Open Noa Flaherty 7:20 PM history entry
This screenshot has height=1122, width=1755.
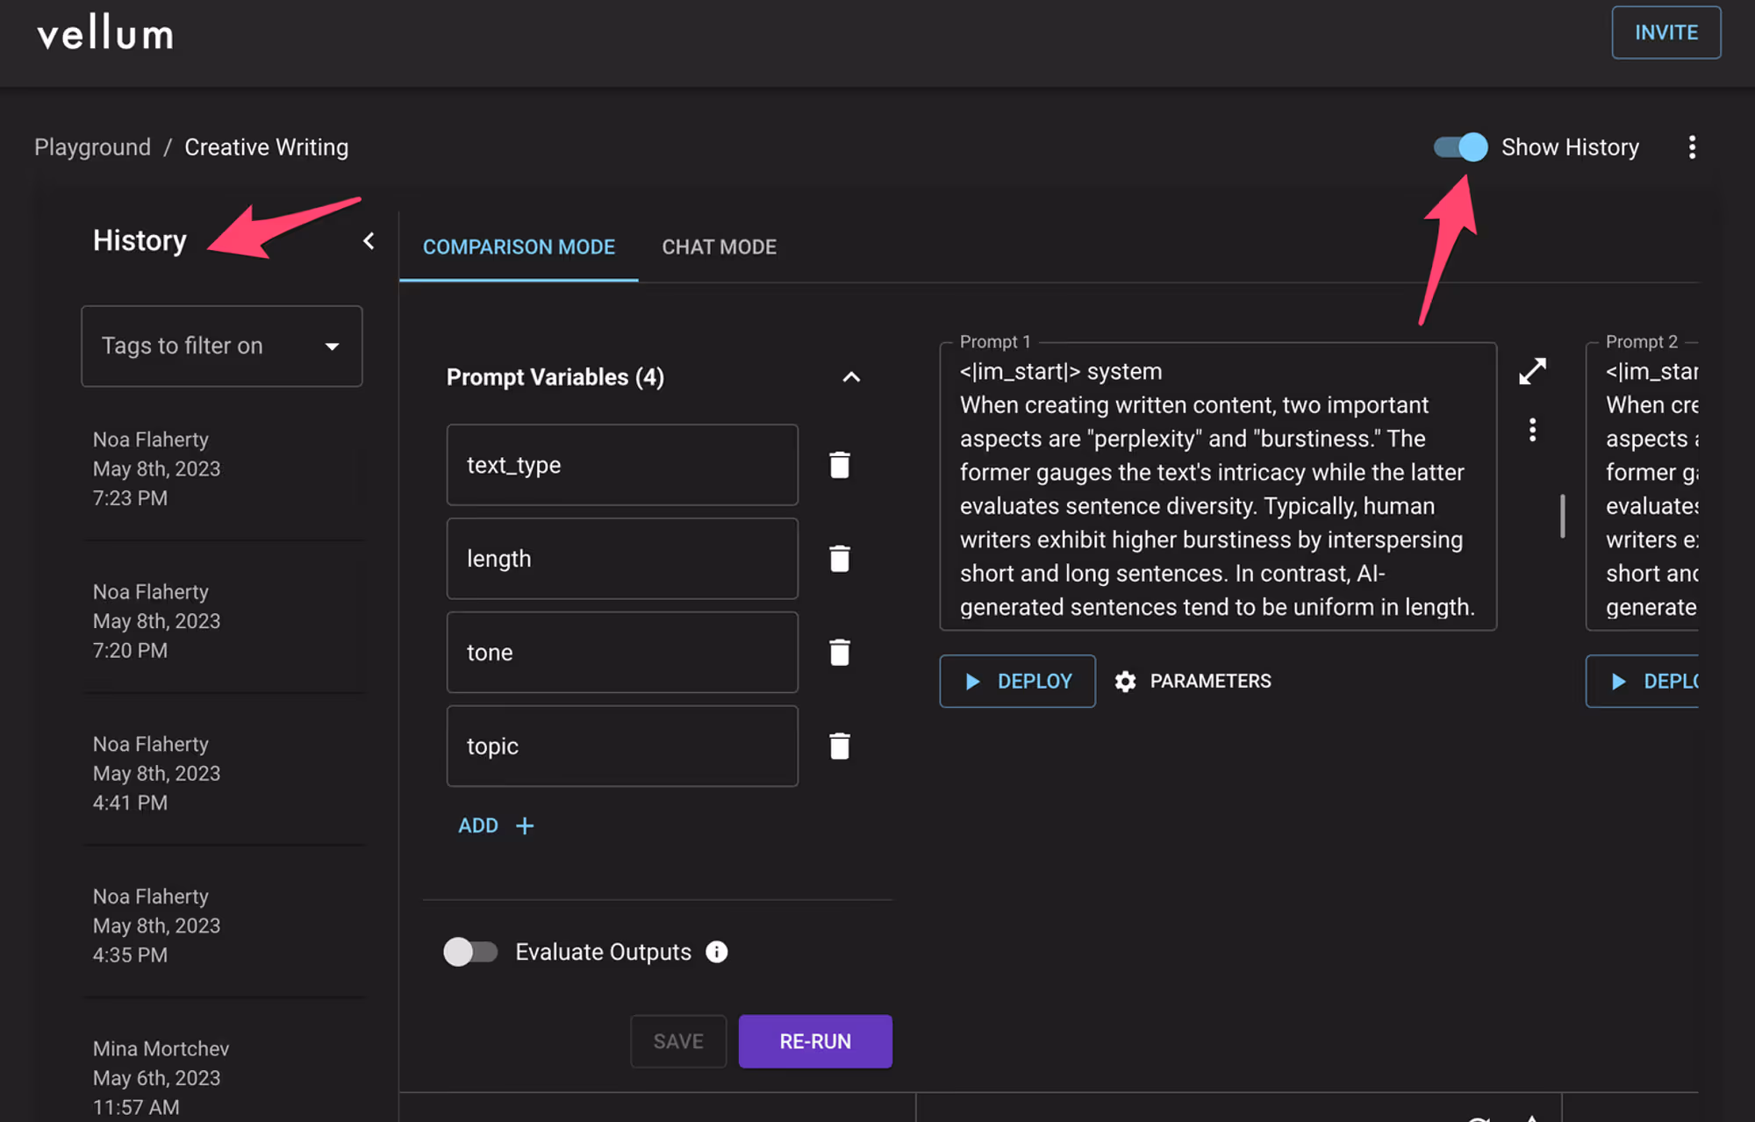point(224,621)
